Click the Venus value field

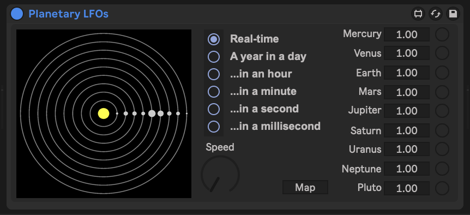coord(407,53)
